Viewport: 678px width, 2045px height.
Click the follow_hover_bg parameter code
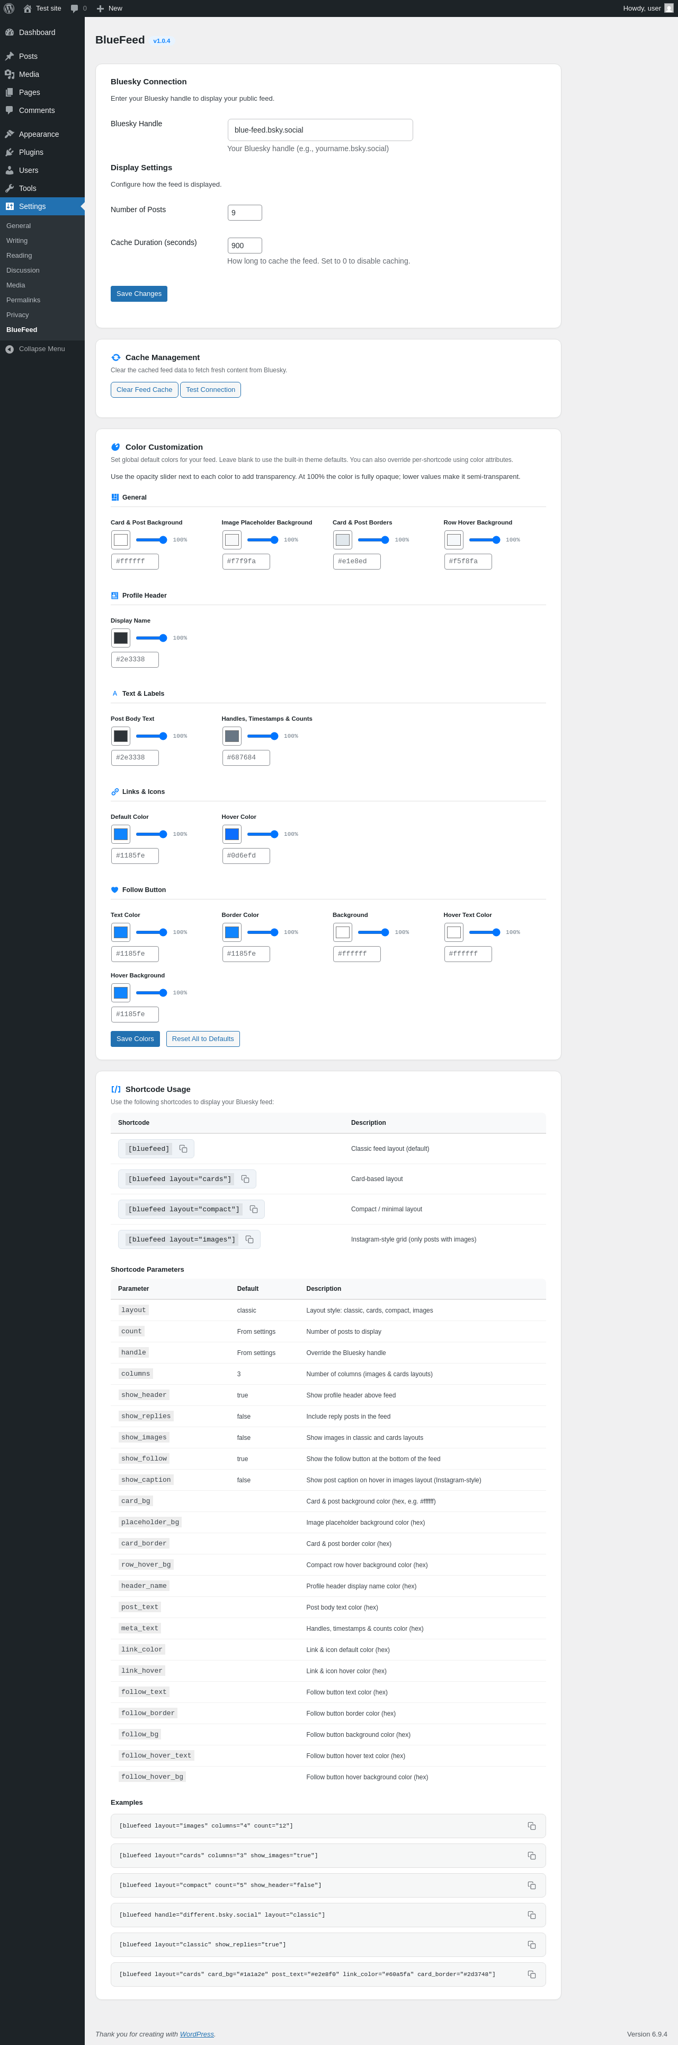(x=152, y=1777)
